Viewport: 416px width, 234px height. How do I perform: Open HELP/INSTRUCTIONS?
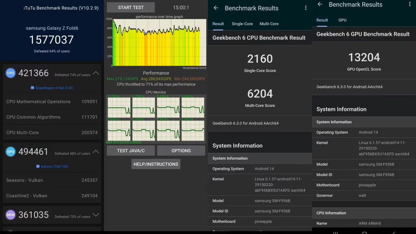[156, 164]
